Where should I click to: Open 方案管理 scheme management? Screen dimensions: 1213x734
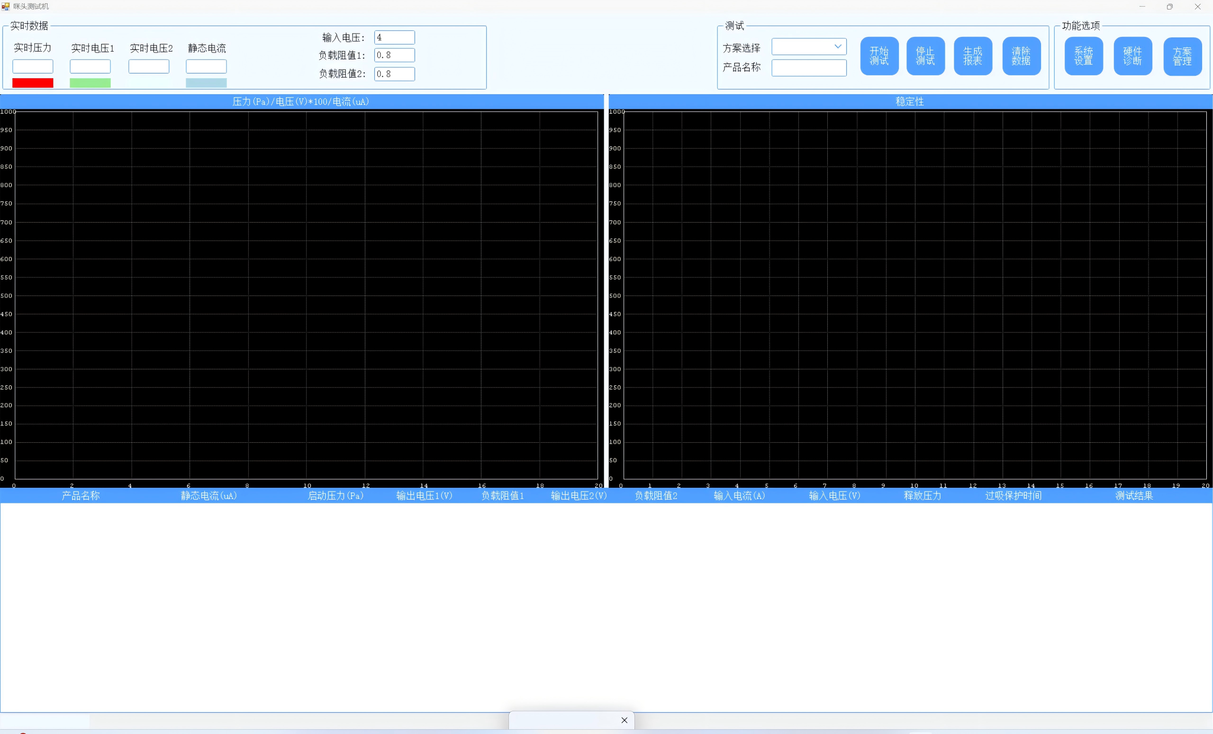1183,56
